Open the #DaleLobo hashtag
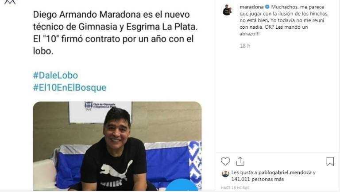 [x=55, y=75]
